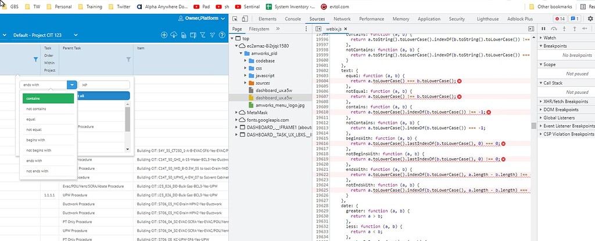Click the error marker on line 19604
This screenshot has width=595, height=241.
[459, 81]
